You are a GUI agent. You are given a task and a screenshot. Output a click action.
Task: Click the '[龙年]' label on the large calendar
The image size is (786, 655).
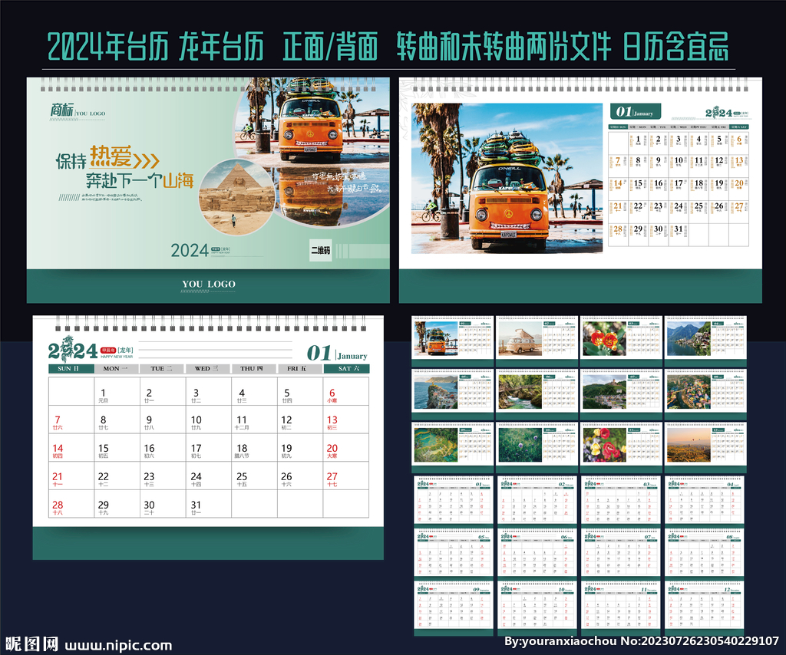click(x=126, y=350)
